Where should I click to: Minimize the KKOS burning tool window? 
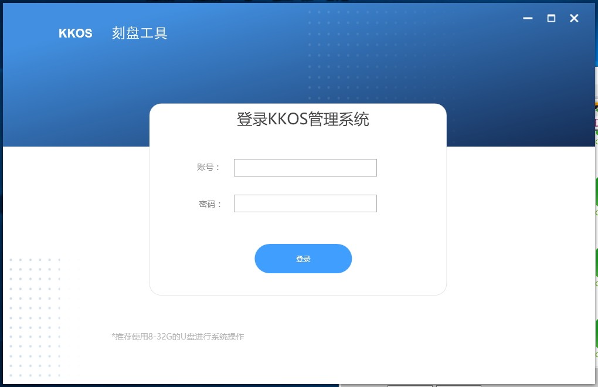point(528,18)
